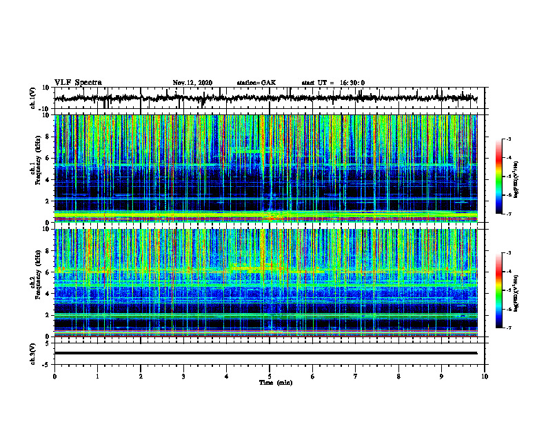This screenshot has height=422, width=546.
Task: Click the VLF Spectra plot title
Action: (x=78, y=83)
